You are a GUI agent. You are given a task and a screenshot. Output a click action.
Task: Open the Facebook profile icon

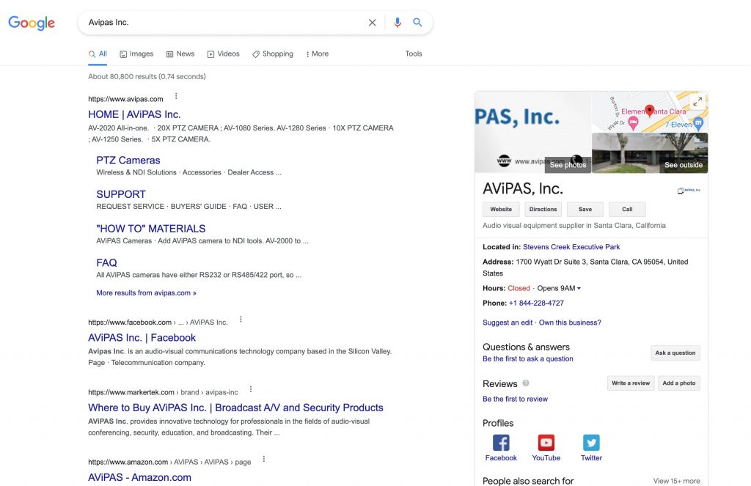click(x=501, y=443)
